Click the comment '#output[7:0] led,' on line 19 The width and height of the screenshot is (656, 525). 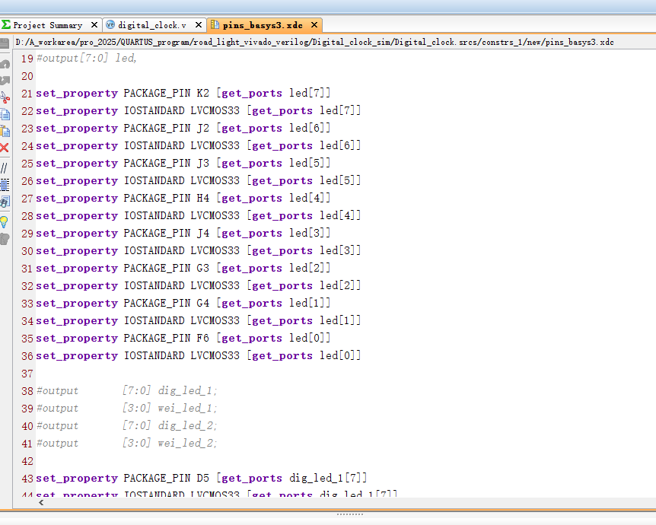[x=87, y=58]
